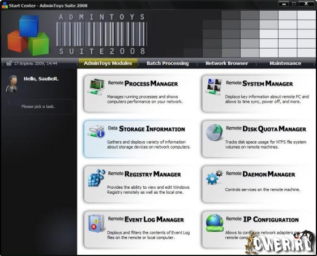Open the Remote System Manager icon
Image resolution: width=317 pixels, height=256 pixels.
click(x=214, y=87)
